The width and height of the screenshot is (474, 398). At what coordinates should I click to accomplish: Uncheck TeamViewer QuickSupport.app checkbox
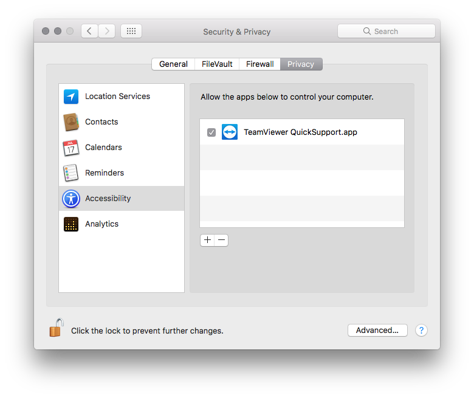click(211, 132)
